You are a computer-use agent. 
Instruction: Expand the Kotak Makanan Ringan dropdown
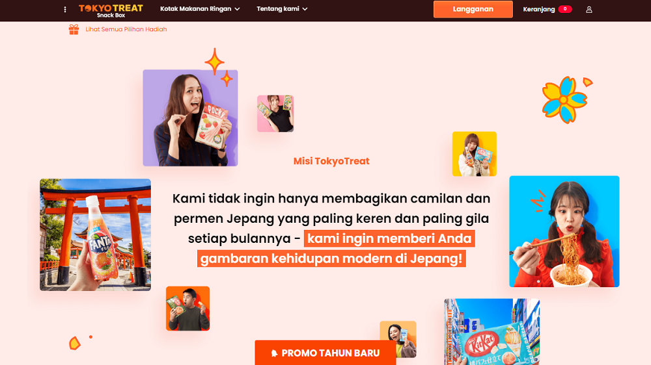tap(200, 8)
